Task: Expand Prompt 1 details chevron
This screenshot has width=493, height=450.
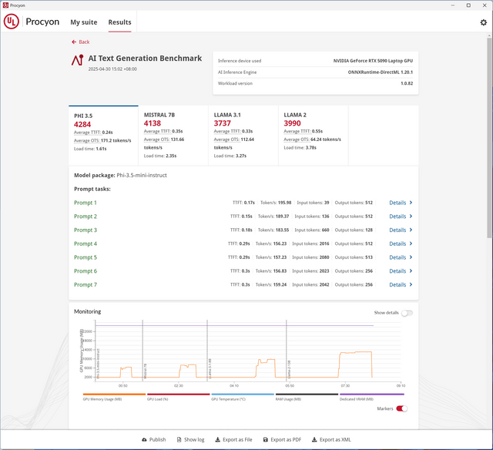Action: (411, 203)
